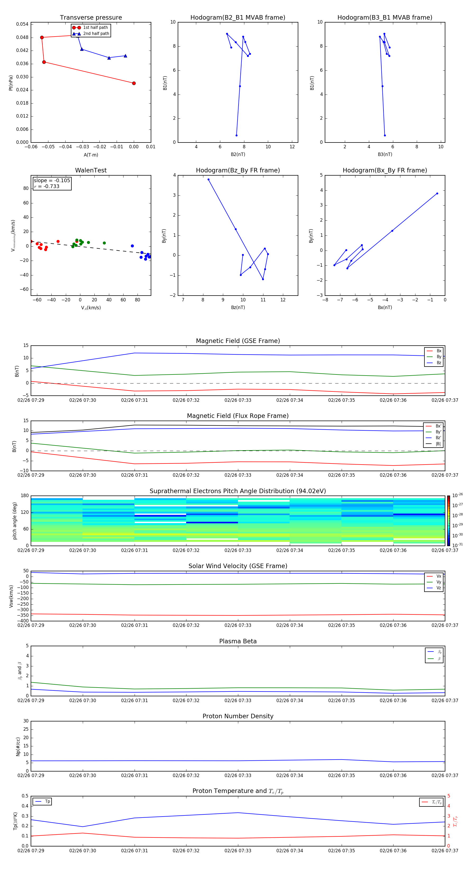Click the top-right point of Bx_By hodogram
Screen dimensions: 476x874
coord(437,193)
